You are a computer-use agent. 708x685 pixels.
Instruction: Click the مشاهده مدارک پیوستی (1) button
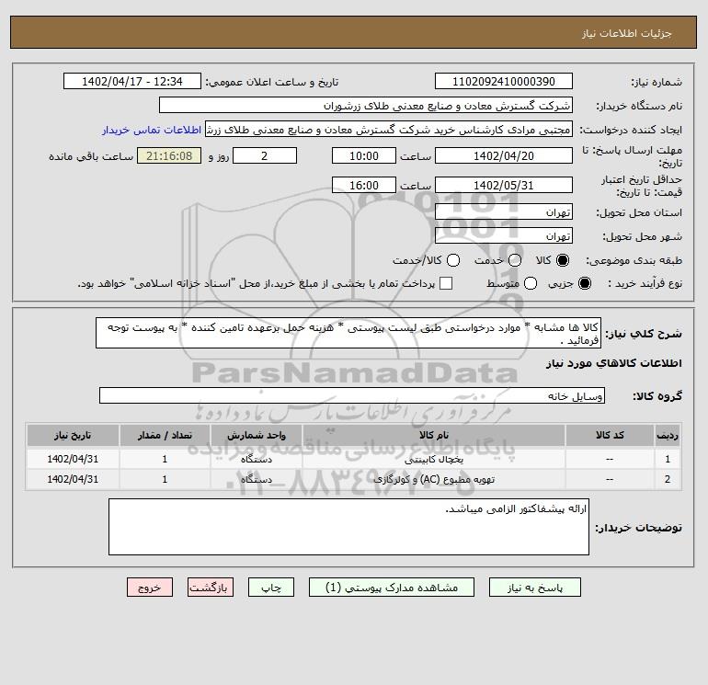[x=392, y=588]
